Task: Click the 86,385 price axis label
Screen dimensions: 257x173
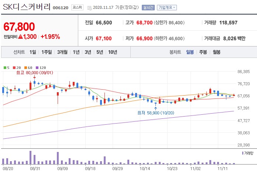Action: pyautogui.click(x=244, y=72)
